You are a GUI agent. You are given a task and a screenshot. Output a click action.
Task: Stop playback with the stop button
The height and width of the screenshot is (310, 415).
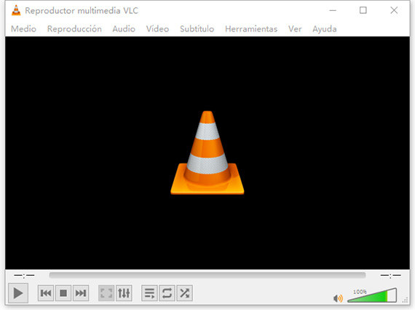click(x=63, y=293)
